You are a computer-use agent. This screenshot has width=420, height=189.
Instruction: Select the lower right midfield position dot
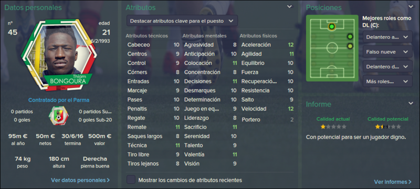click(x=350, y=46)
